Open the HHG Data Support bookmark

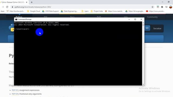tap(51, 11)
